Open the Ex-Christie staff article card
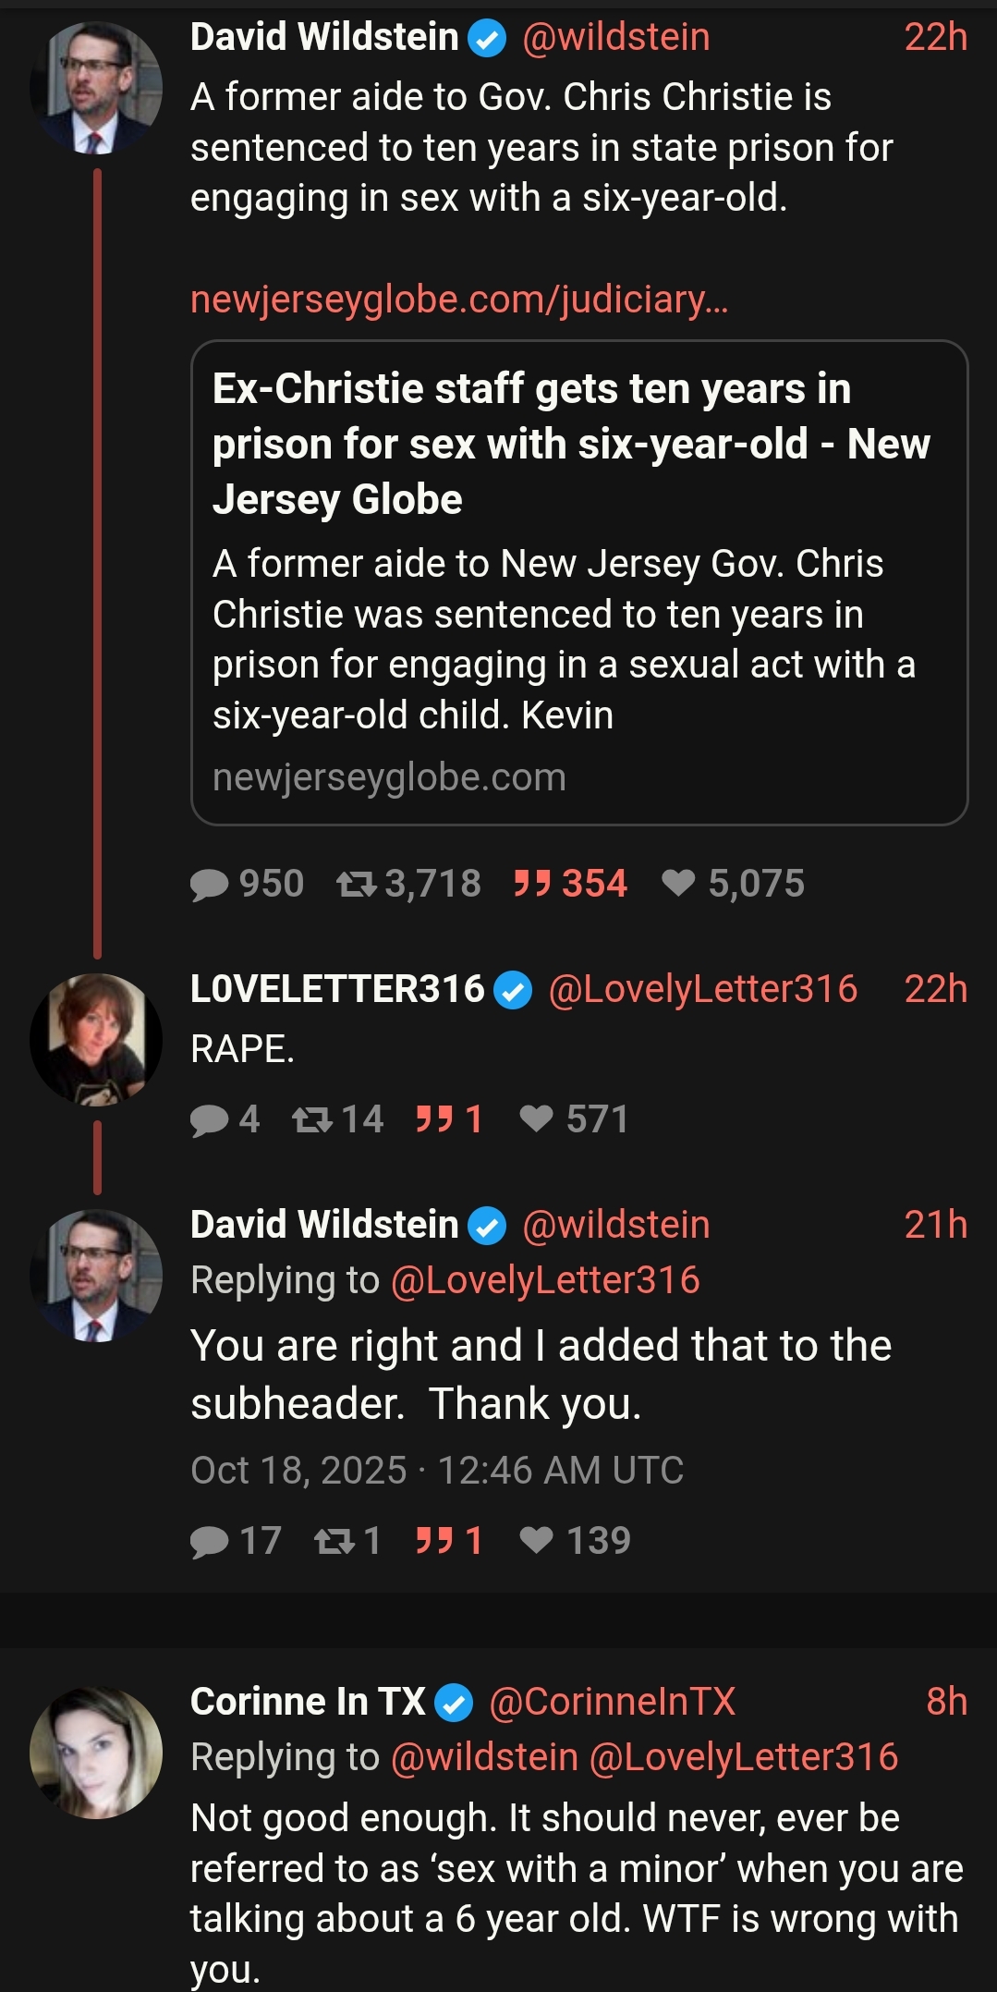Viewport: 997px width, 1992px height. [x=579, y=582]
